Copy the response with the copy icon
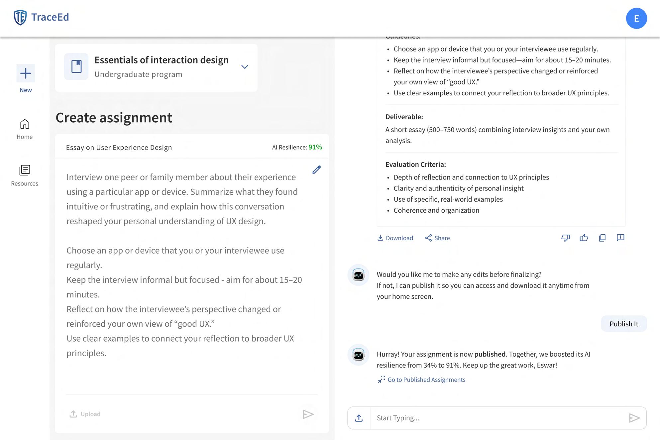The width and height of the screenshot is (660, 440). click(602, 238)
